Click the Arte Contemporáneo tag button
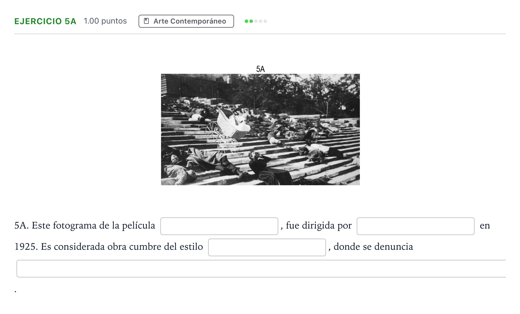Viewport: 520px width, 314px height. tap(186, 21)
